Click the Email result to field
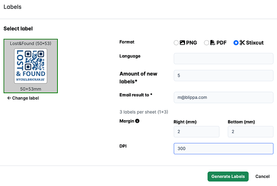Viewport: 277px width, 186px height. point(224,98)
